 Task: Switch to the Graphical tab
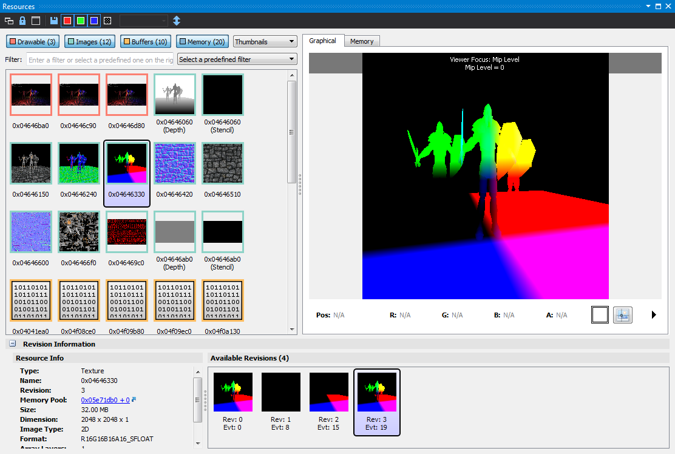pos(322,41)
